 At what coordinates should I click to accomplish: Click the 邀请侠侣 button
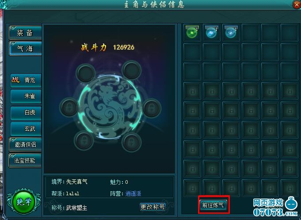[25, 144]
